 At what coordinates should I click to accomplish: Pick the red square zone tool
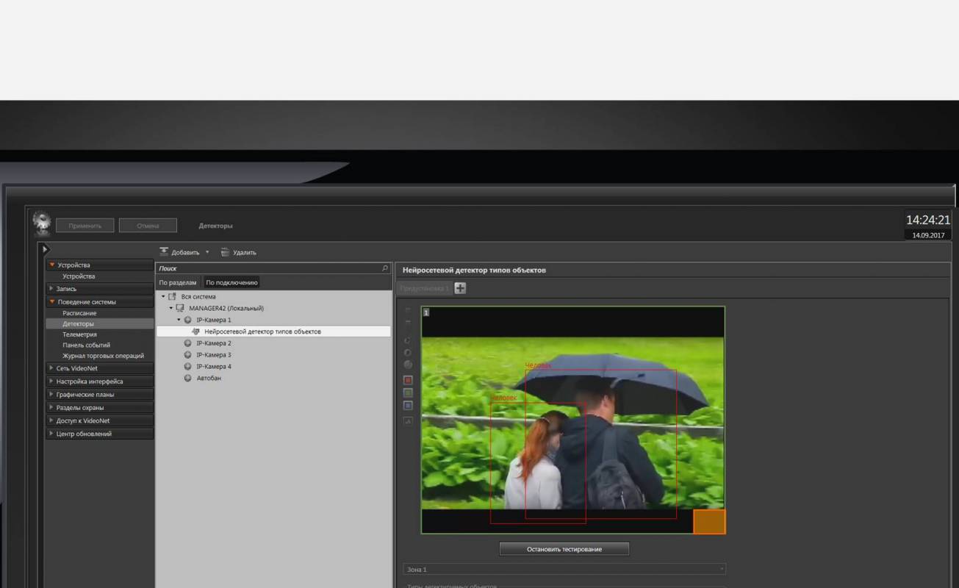tap(408, 380)
